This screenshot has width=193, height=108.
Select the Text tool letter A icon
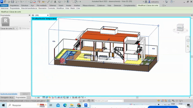point(55,2)
